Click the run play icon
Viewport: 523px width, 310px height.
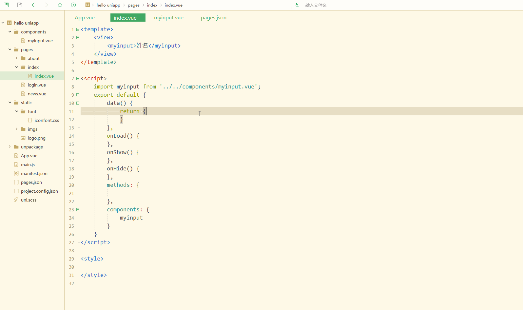(x=73, y=5)
